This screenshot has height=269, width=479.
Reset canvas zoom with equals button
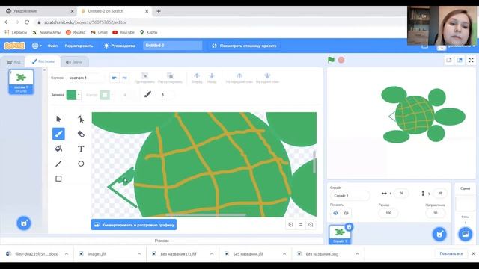point(301,225)
